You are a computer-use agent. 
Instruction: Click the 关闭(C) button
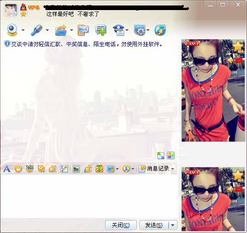click(x=121, y=225)
